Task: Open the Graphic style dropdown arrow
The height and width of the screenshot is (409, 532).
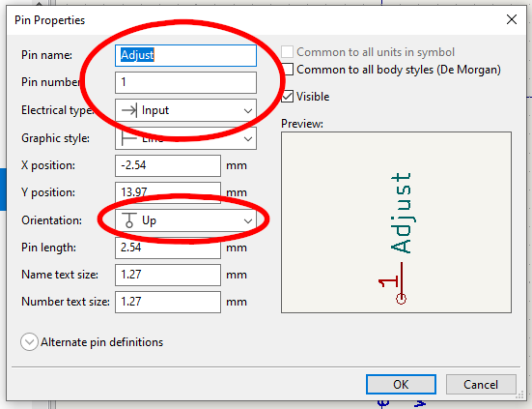Action: (x=248, y=138)
